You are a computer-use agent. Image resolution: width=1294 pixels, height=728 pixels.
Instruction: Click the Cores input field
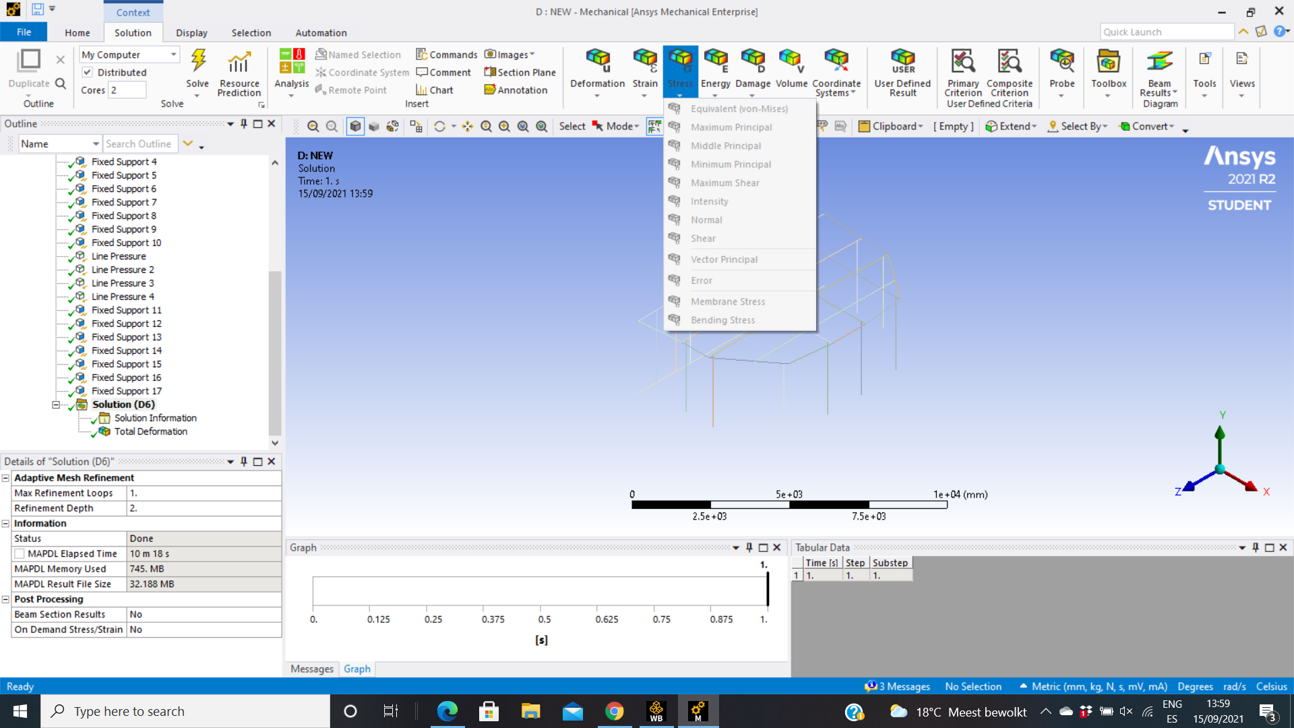[x=127, y=90]
